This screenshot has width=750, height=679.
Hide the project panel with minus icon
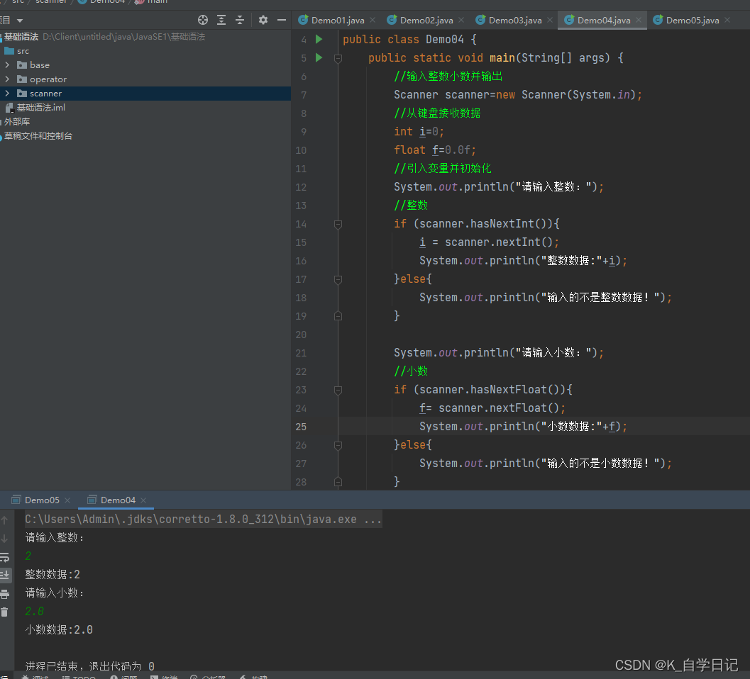[282, 20]
